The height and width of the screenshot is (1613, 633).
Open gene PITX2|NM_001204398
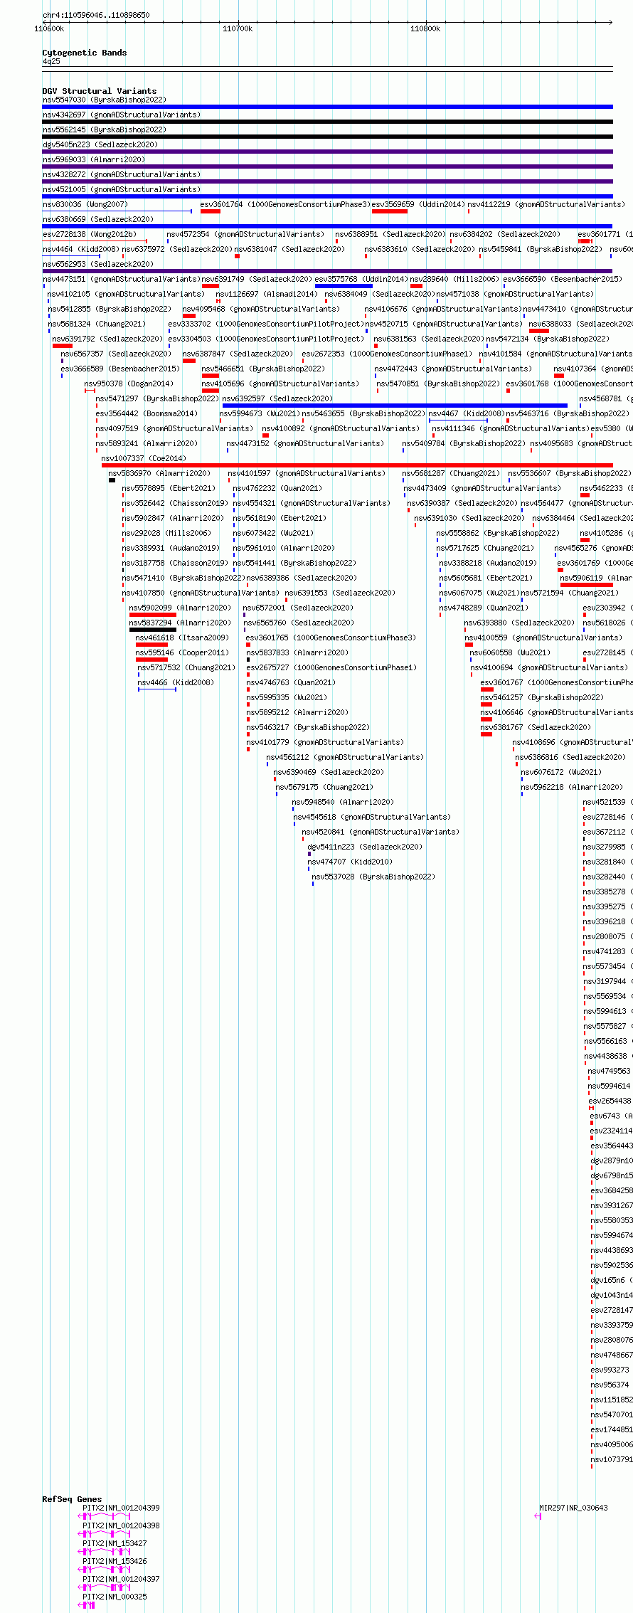[x=121, y=1525]
